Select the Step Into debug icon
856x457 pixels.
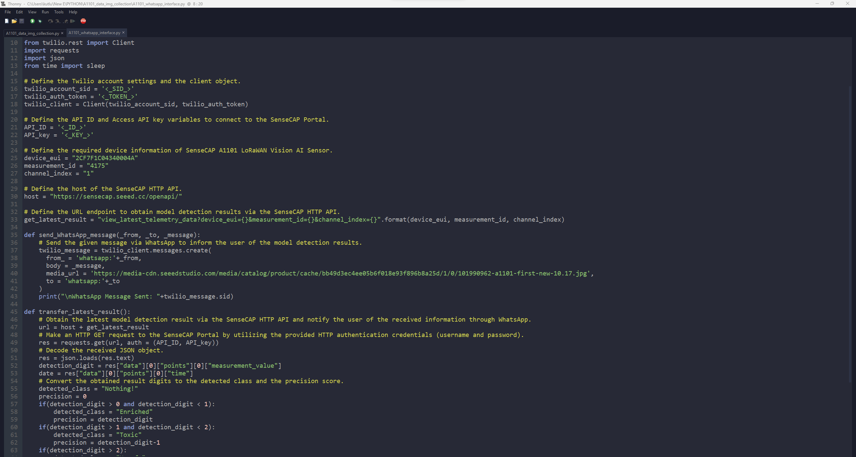click(x=58, y=21)
